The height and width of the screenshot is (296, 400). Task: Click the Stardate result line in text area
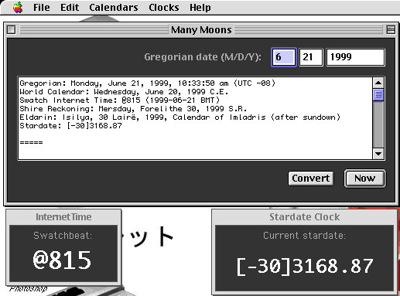tap(70, 126)
